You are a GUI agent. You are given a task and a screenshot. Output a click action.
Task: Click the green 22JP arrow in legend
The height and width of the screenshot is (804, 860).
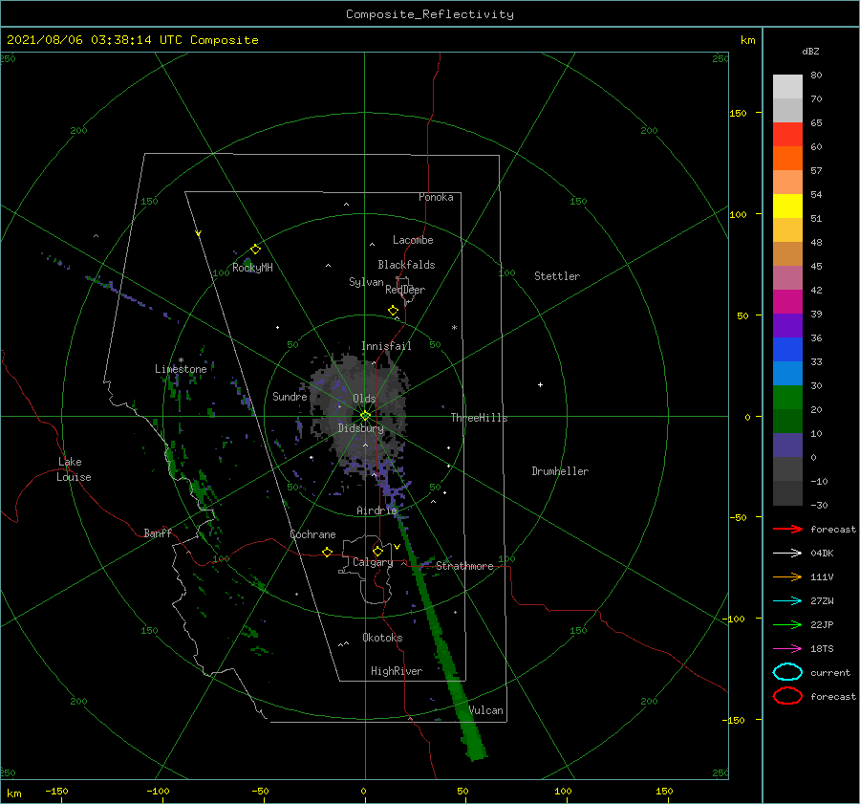[787, 624]
